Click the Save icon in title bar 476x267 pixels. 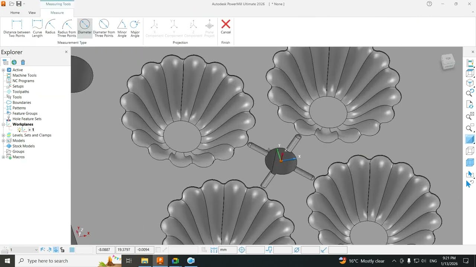pos(19,4)
